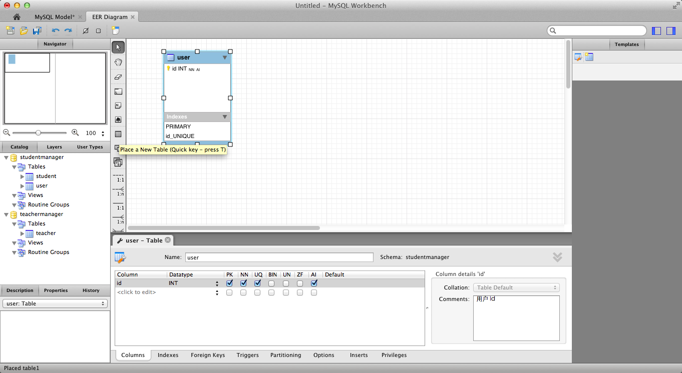The width and height of the screenshot is (682, 373).
Task: Click the Undo arrow icon
Action: click(x=56, y=30)
